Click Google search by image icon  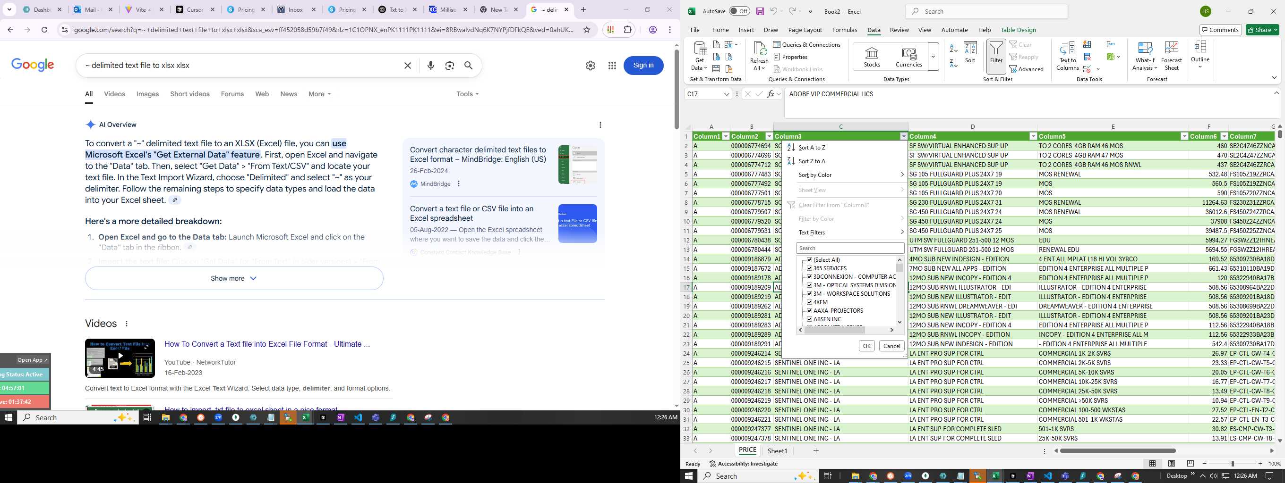point(449,65)
